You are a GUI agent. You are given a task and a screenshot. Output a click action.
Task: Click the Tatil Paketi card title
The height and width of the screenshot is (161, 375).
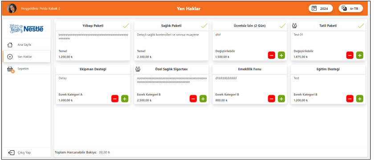(x=328, y=26)
